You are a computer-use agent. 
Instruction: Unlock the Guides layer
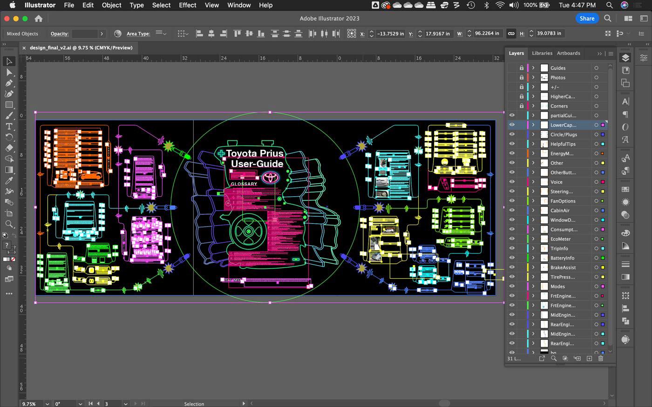(x=522, y=68)
